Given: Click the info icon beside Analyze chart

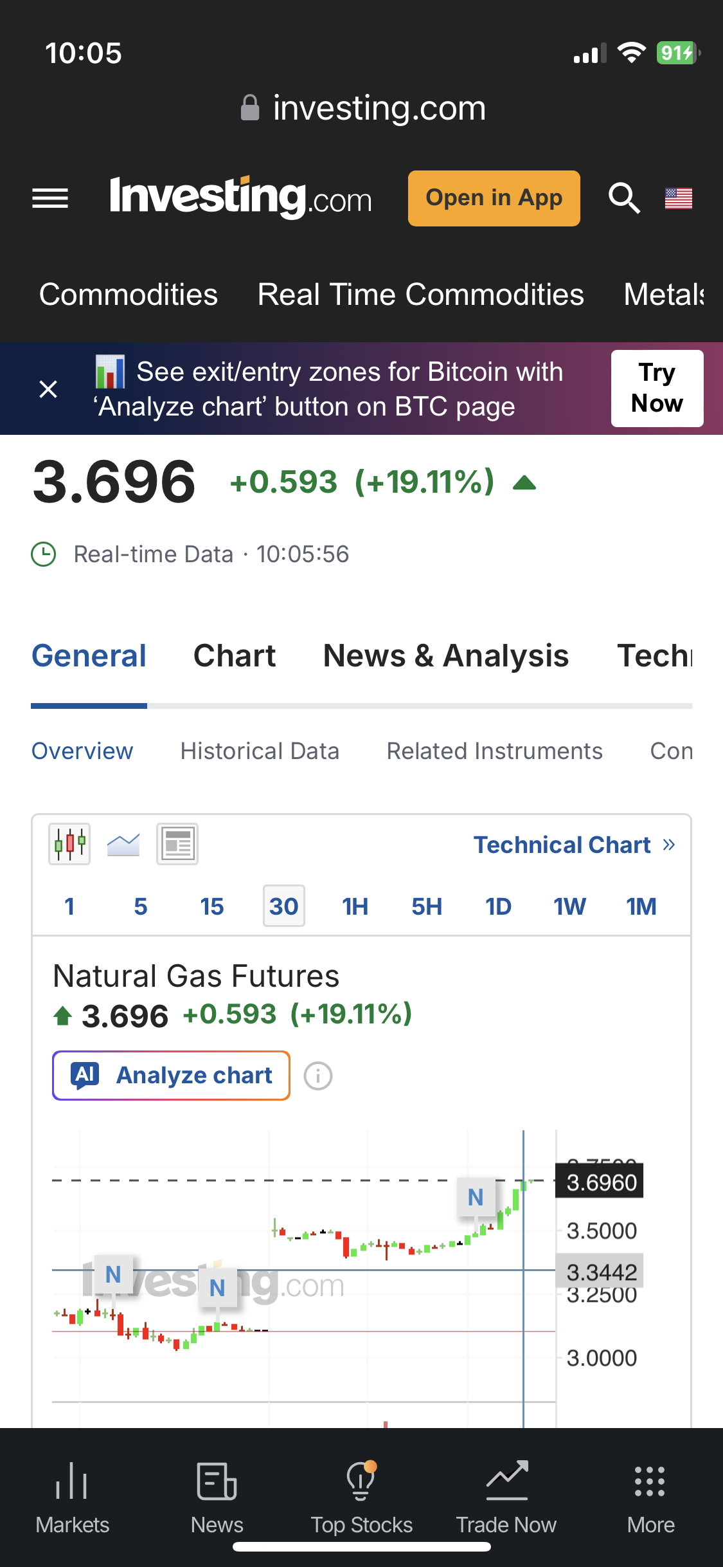Looking at the screenshot, I should coord(318,1076).
